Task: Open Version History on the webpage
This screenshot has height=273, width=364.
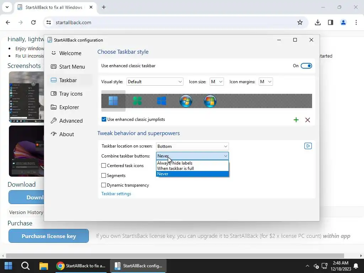Action: [26, 212]
